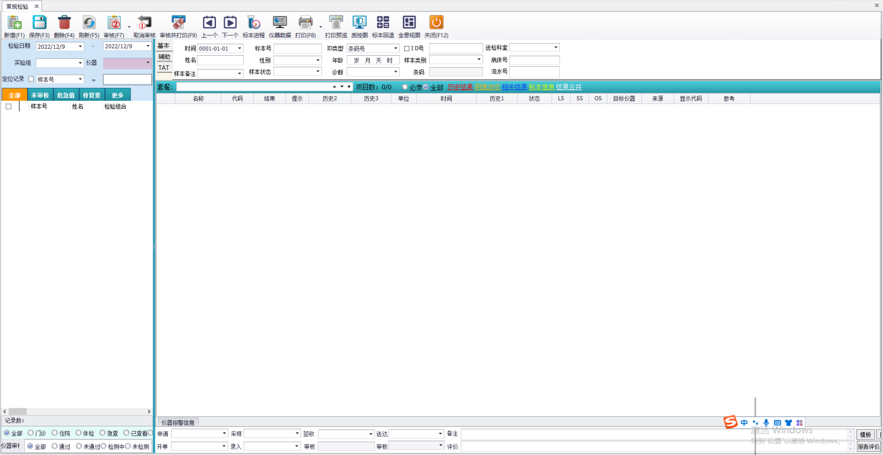The height and width of the screenshot is (455, 883).
Task: Switch to the 待复查 tab
Action: [92, 95]
